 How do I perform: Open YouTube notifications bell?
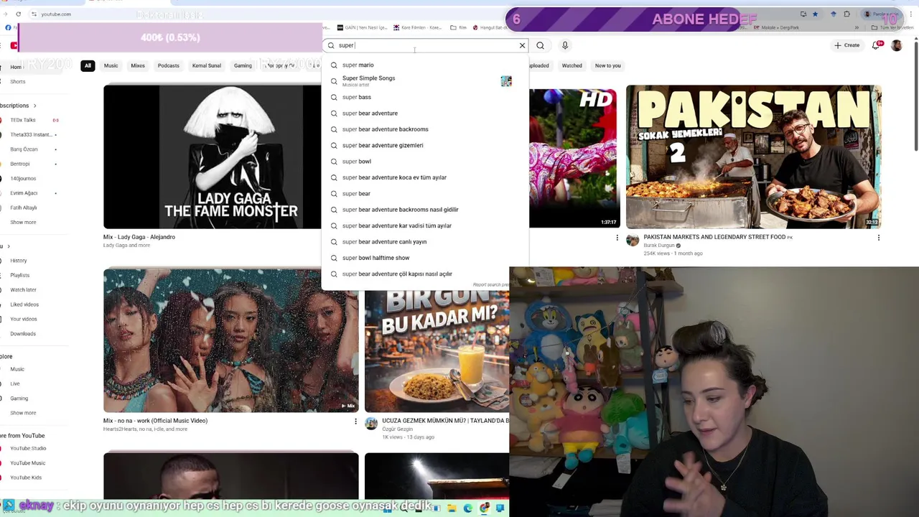click(x=876, y=45)
